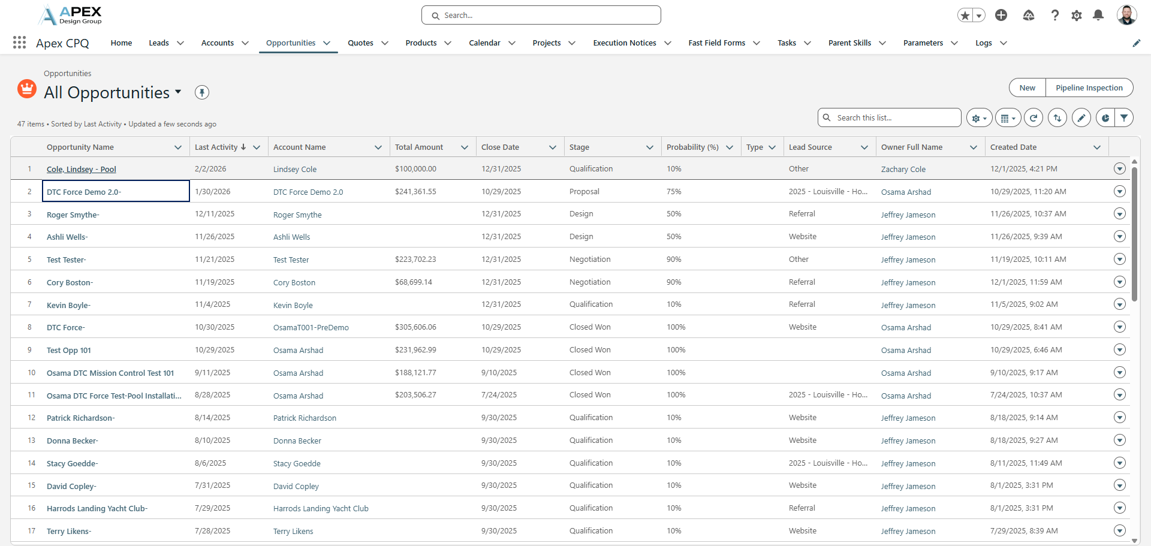
Task: Click the notifications bell icon
Action: 1098,16
